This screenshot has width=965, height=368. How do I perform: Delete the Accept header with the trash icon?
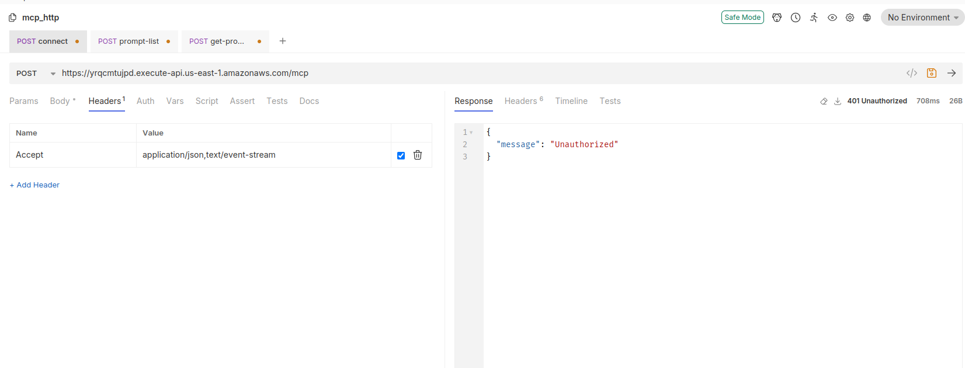[x=418, y=155]
